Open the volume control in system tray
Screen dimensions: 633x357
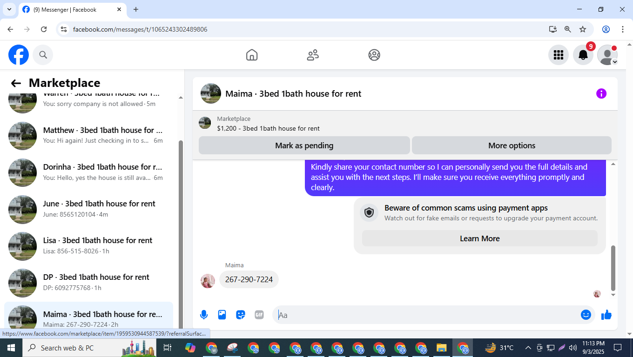point(573,348)
